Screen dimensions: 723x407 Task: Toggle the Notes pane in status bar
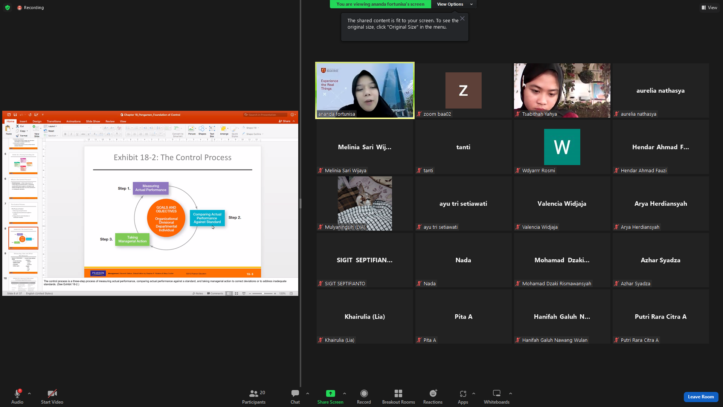click(198, 294)
